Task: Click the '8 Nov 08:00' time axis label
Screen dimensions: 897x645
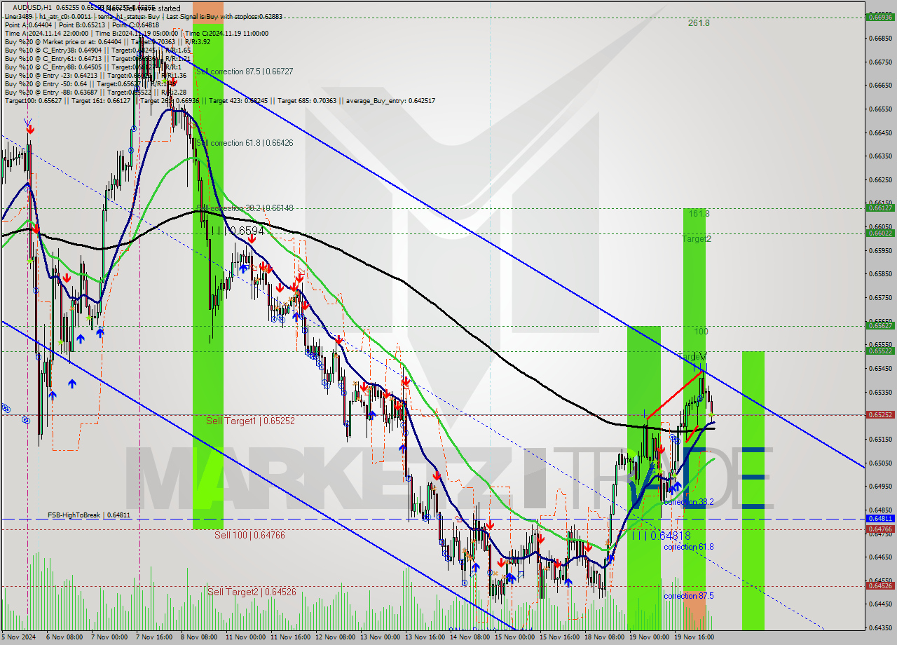Action: pyautogui.click(x=199, y=637)
